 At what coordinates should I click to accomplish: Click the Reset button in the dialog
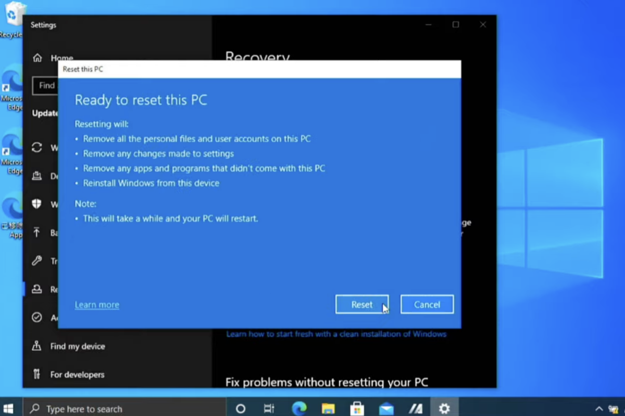coord(361,305)
